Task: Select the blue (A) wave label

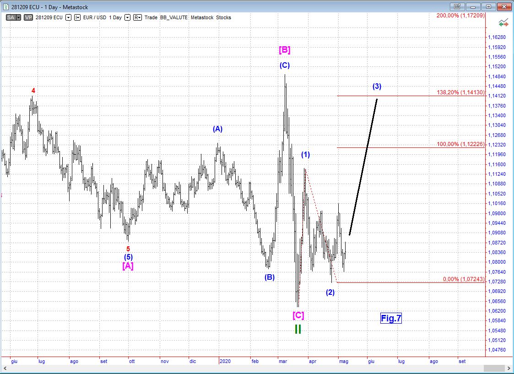Action: [x=217, y=129]
